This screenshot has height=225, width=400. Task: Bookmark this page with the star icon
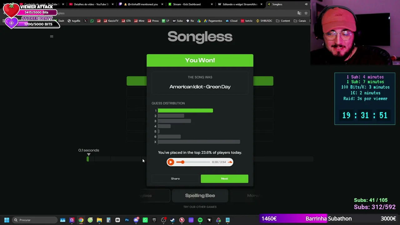point(306,13)
